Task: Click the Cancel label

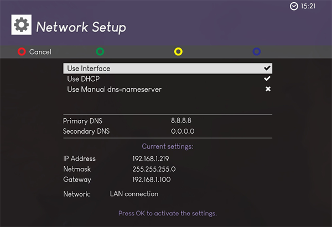Action: click(x=40, y=52)
